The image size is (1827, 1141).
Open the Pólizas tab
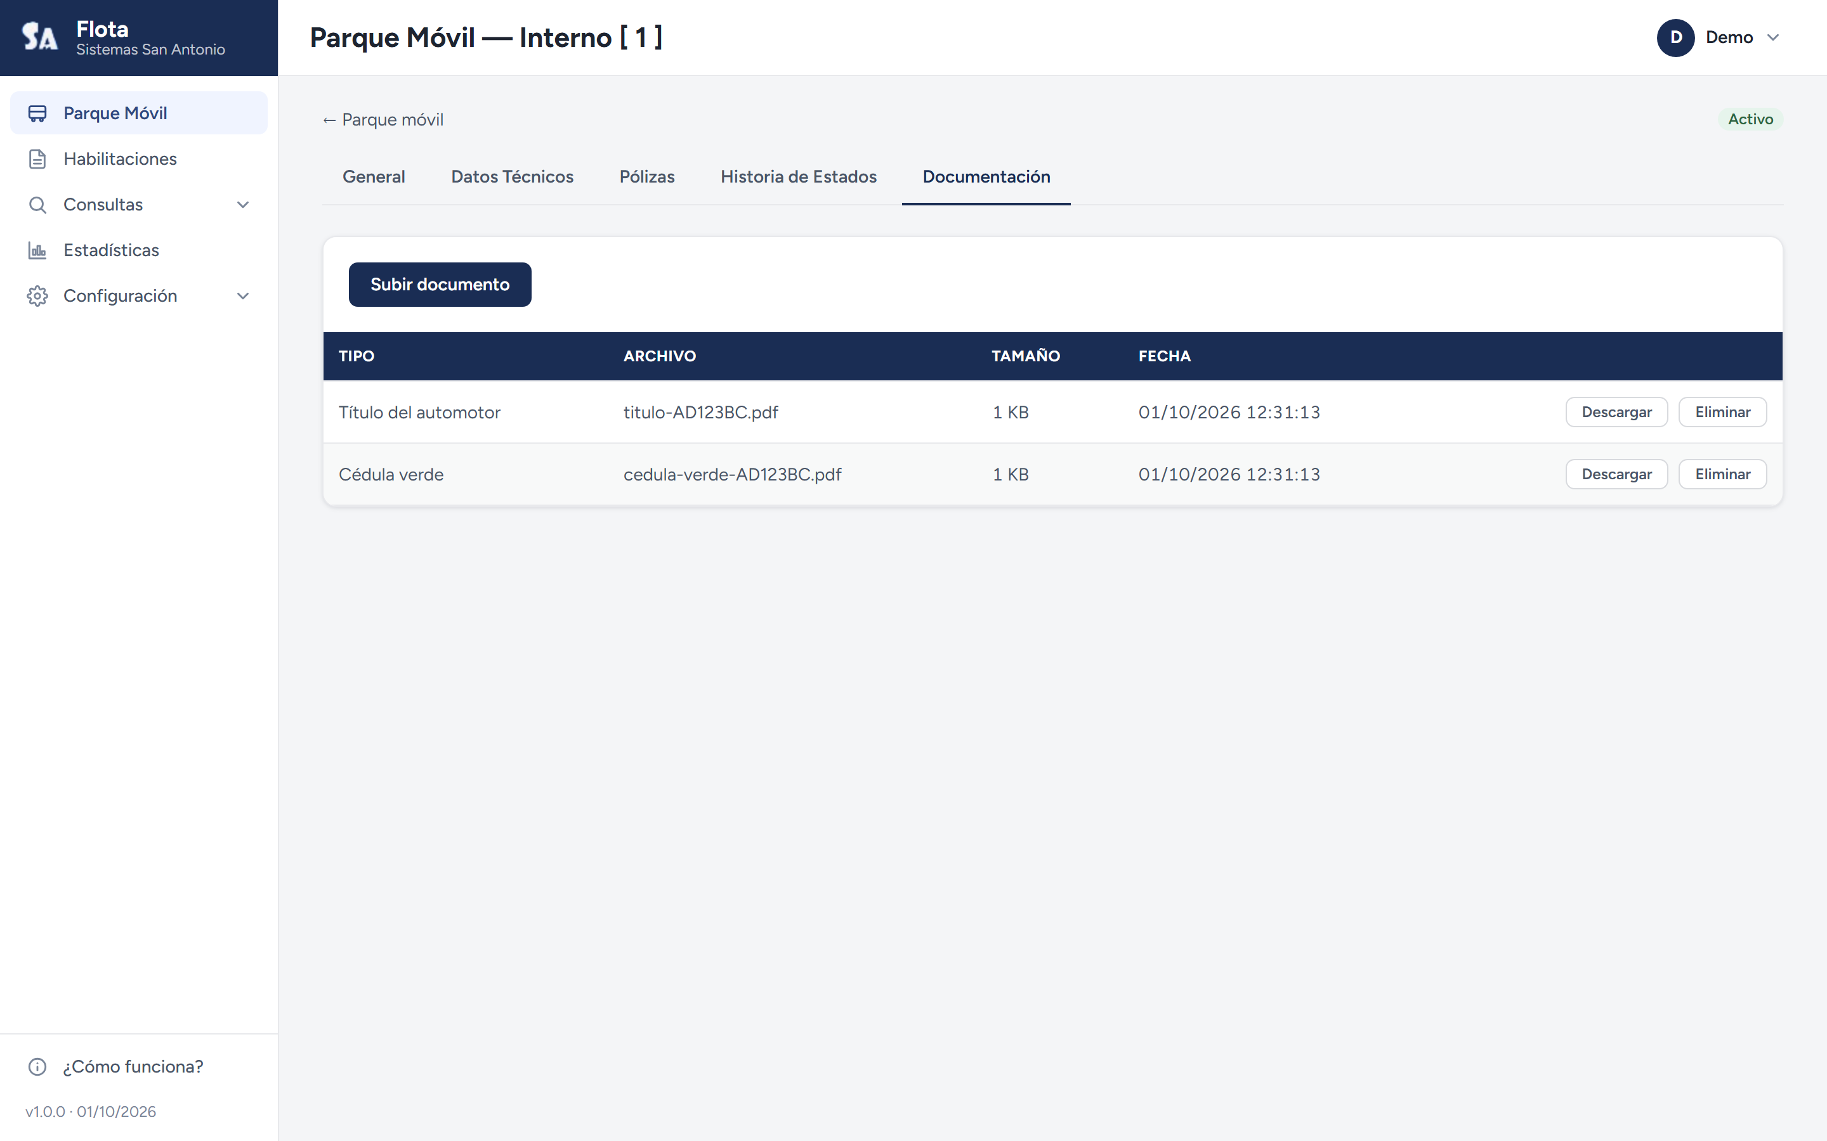647,177
